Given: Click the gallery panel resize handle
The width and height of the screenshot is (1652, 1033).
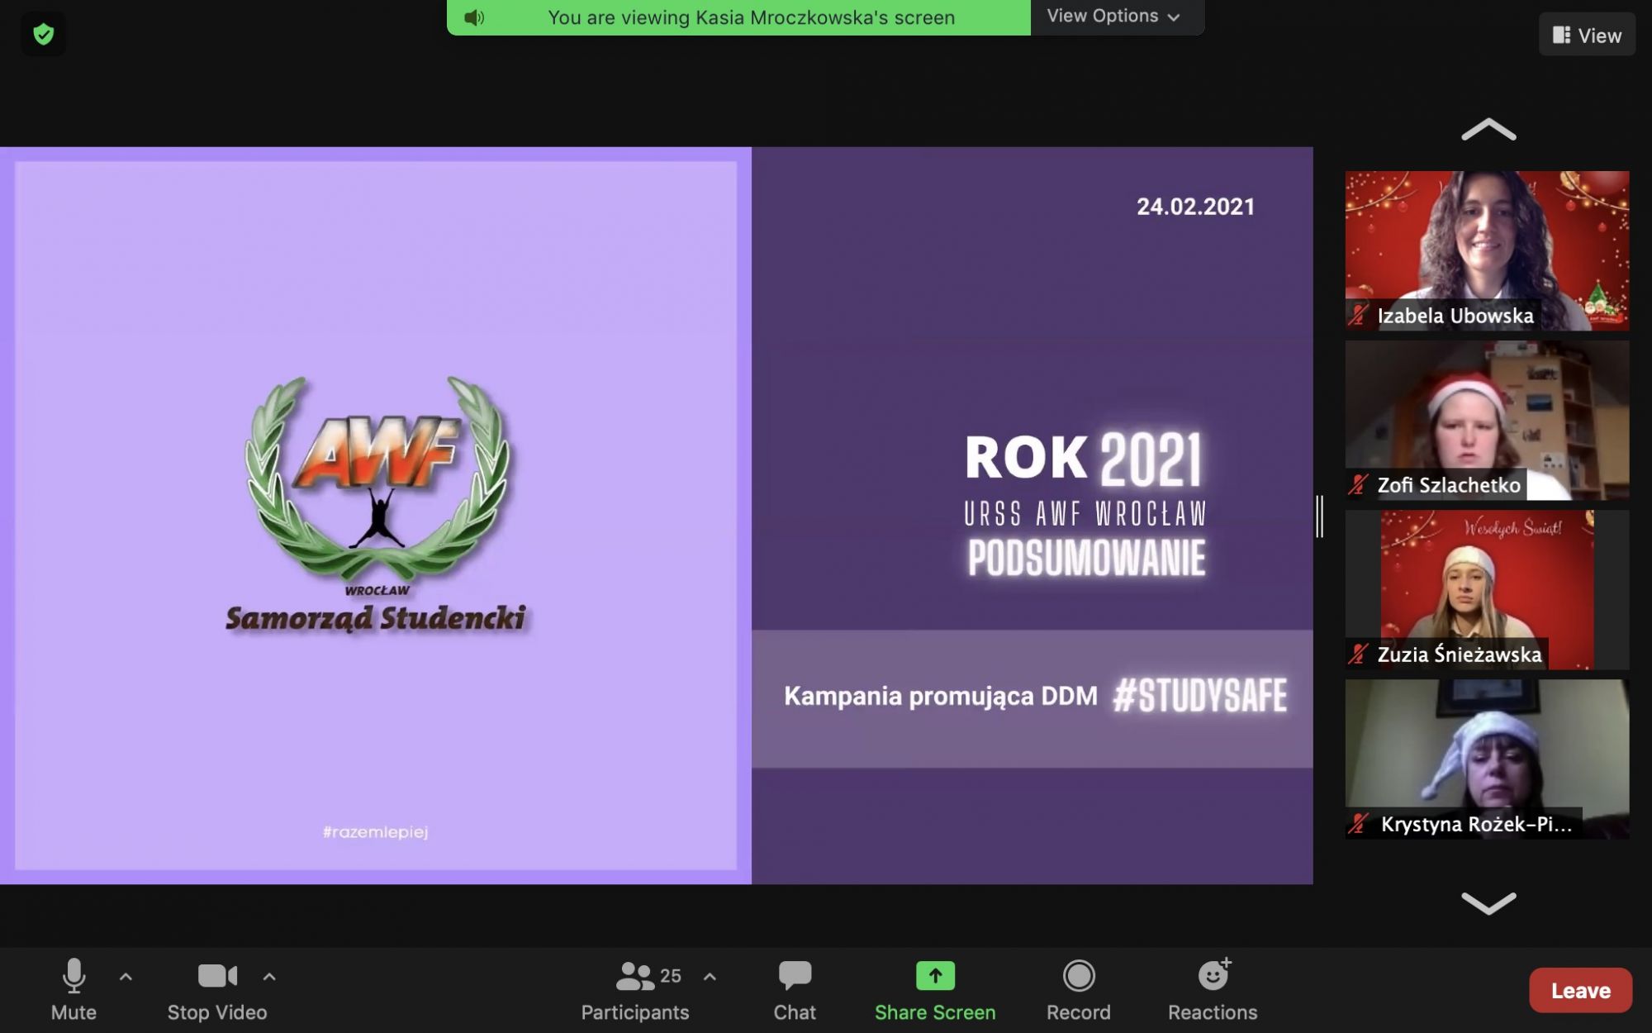Looking at the screenshot, I should 1320,516.
